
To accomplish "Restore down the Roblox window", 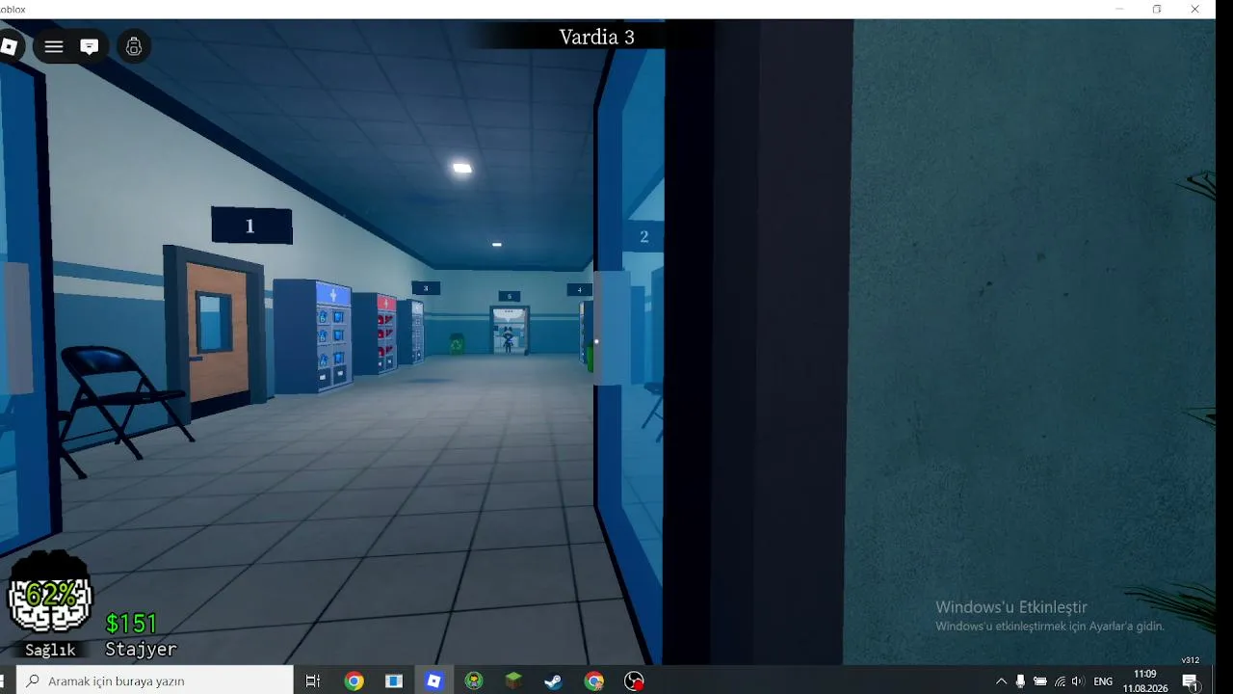I will pos(1157,9).
